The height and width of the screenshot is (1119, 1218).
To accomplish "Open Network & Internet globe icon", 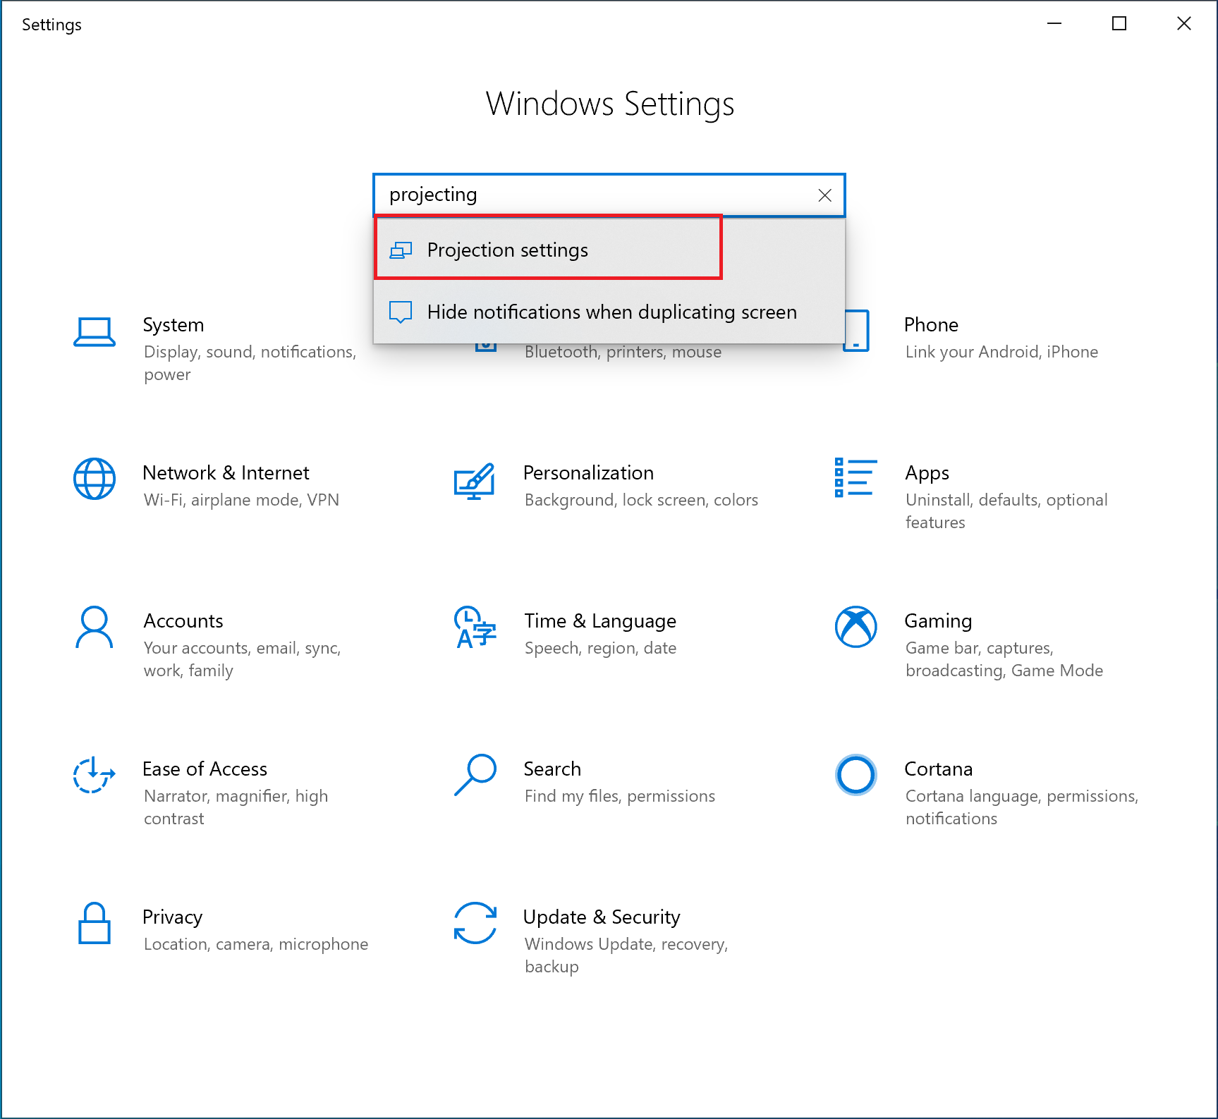I will click(95, 479).
